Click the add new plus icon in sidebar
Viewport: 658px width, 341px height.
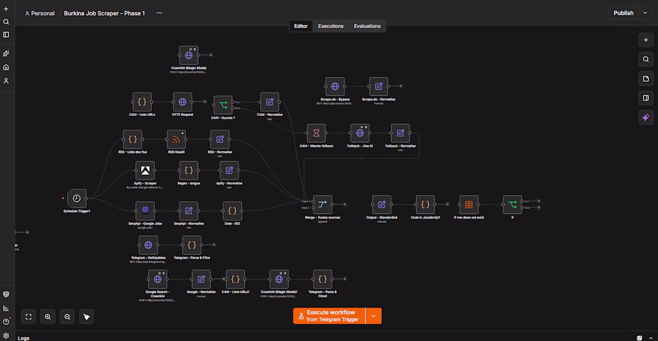[6, 9]
